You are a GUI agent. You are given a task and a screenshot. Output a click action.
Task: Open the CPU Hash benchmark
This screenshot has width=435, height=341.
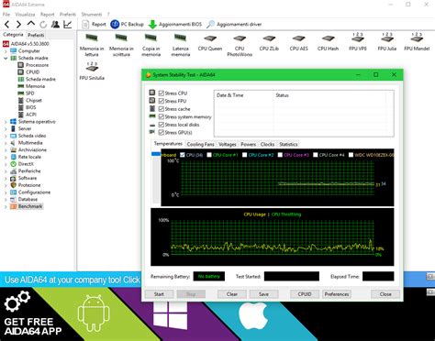[x=328, y=42]
